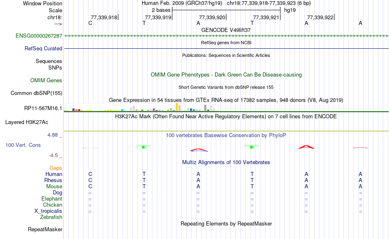The image size is (389, 239).
Task: Click the OMIM Gene Phenotypes title
Action: [x=226, y=74]
